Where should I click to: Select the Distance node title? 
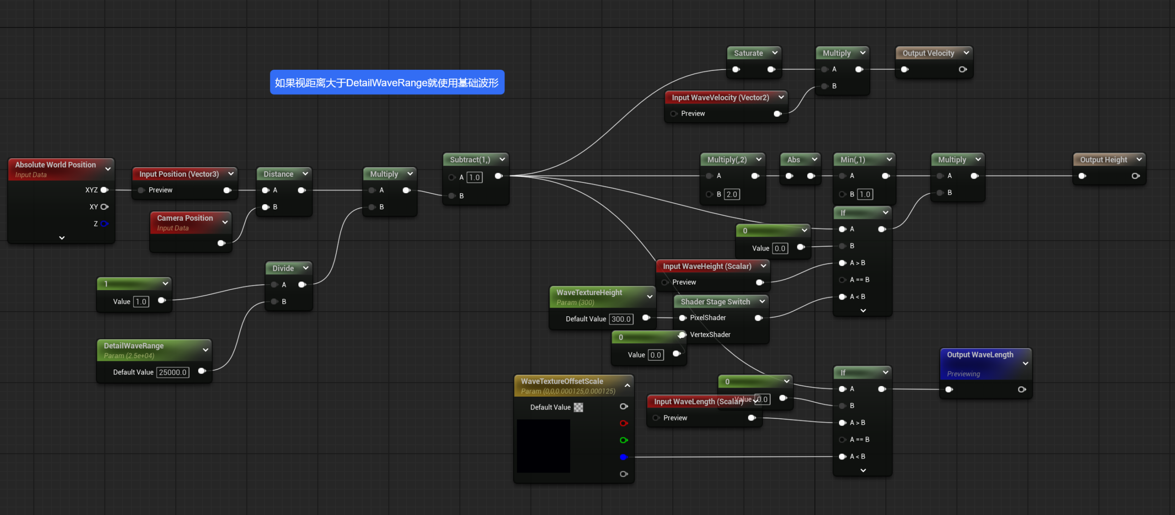pos(278,174)
